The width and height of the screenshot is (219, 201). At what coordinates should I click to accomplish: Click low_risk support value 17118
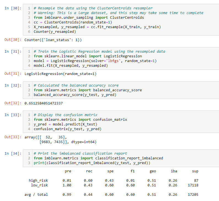click(x=193, y=185)
